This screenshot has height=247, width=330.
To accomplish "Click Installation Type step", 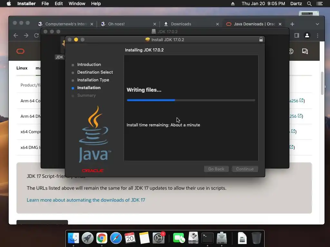I will (x=93, y=80).
